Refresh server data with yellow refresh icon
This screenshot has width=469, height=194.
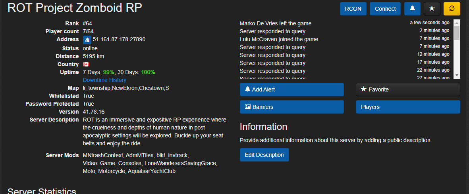pyautogui.click(x=452, y=9)
